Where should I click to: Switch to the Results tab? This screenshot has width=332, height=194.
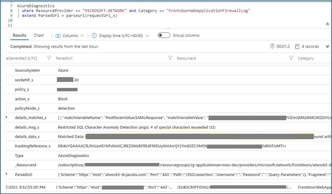pos(19,35)
